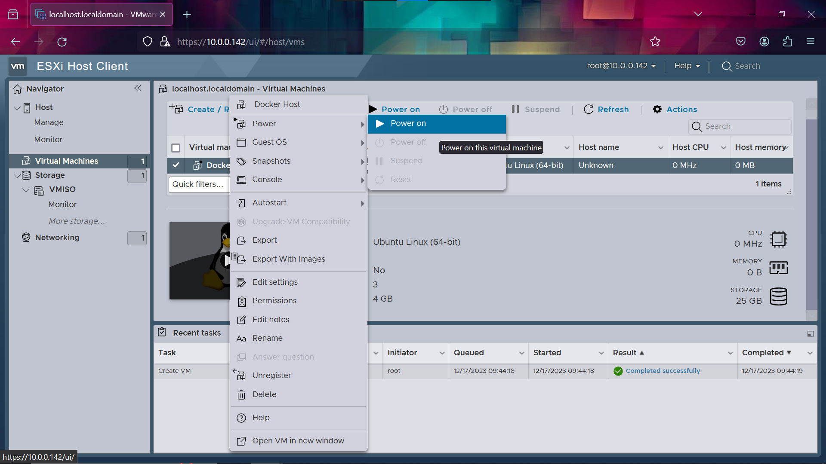The image size is (826, 464).
Task: Open the root@10.0.0.142 user dropdown
Action: coord(621,66)
